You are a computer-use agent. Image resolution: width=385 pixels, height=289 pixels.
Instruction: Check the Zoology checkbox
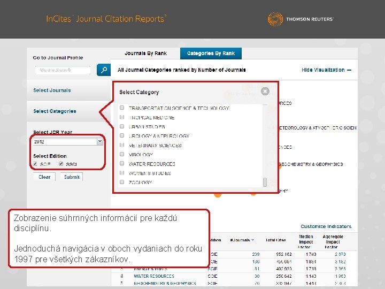point(122,182)
